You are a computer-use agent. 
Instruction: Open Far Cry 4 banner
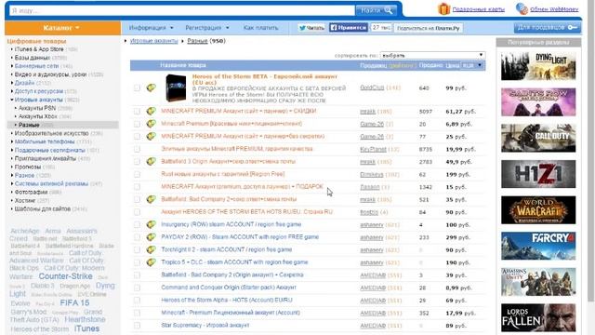click(538, 246)
